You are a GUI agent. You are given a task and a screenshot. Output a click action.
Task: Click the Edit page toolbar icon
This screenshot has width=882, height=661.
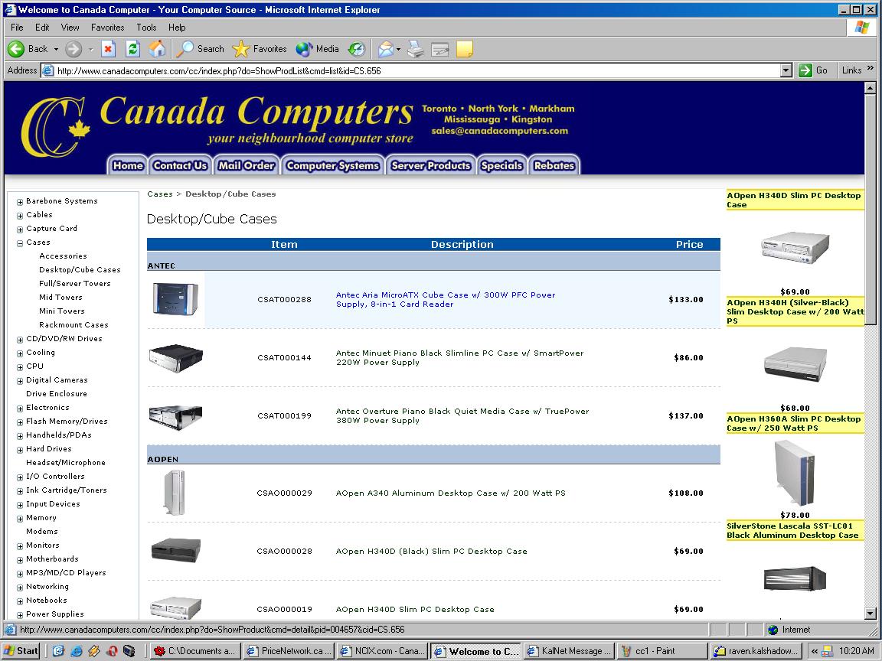click(x=440, y=49)
